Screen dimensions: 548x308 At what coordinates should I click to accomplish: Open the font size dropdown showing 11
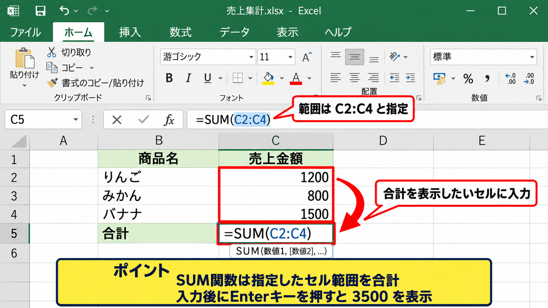(290, 57)
